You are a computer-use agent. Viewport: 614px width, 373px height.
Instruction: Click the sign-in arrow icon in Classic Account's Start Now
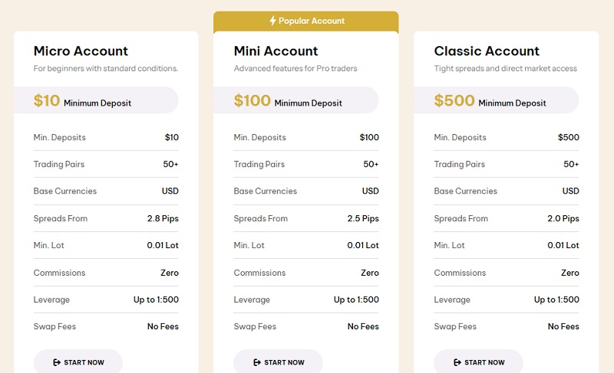(457, 362)
